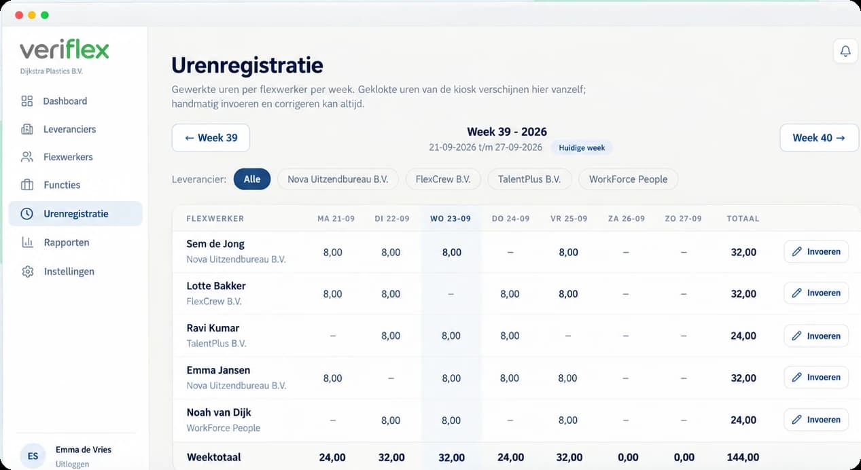Click the ES user avatar
The width and height of the screenshot is (861, 470).
point(33,456)
